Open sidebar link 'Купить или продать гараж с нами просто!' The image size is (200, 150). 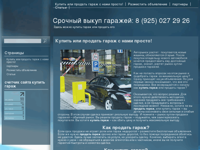click(28, 61)
